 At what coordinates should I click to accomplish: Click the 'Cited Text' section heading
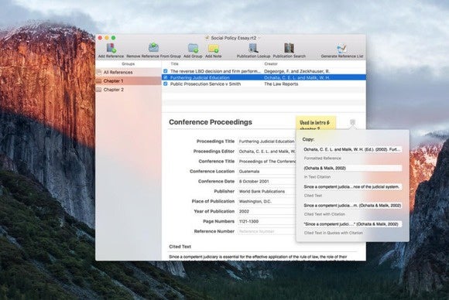coord(180,247)
